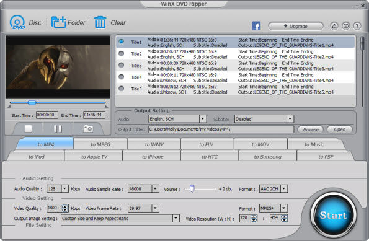The height and width of the screenshot is (241, 369).
Task: Select the Title2 radio button
Action: [121, 53]
